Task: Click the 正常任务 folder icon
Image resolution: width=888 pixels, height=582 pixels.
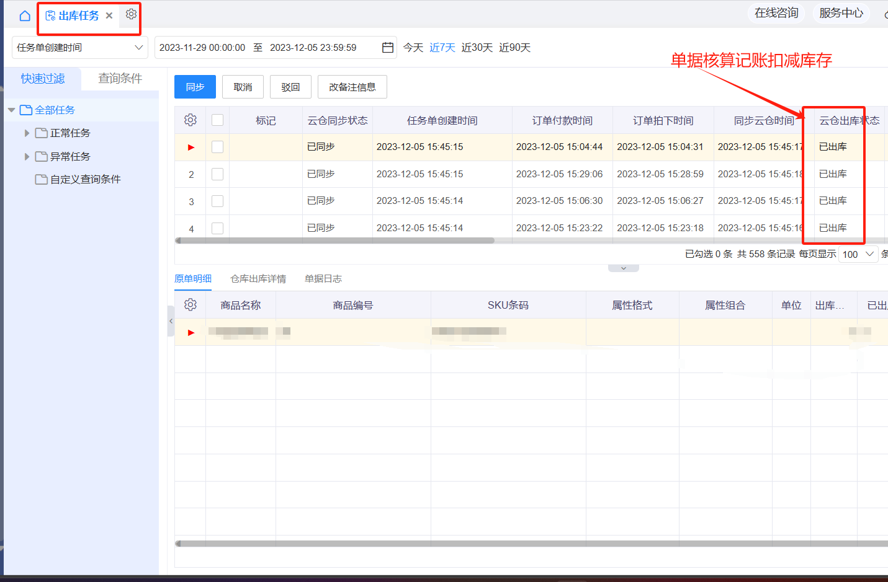Action: point(42,133)
